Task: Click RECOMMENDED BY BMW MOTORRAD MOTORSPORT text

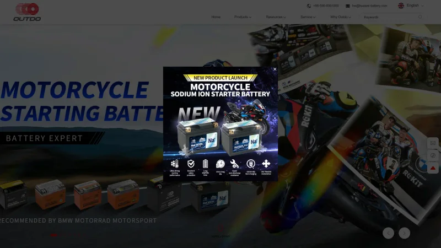Action: [78, 221]
